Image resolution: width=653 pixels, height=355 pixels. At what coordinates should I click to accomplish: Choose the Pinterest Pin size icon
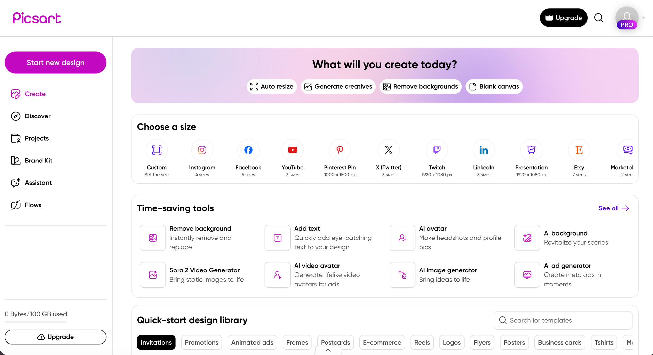340,150
